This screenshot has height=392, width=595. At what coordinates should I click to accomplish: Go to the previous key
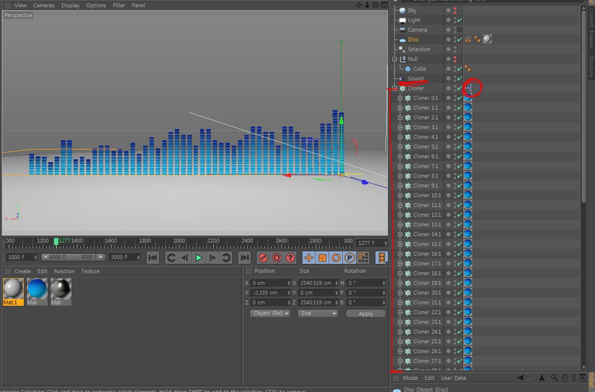pos(171,258)
